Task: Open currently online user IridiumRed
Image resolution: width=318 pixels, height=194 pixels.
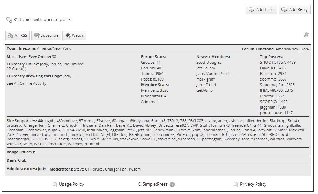Action: tap(73, 64)
